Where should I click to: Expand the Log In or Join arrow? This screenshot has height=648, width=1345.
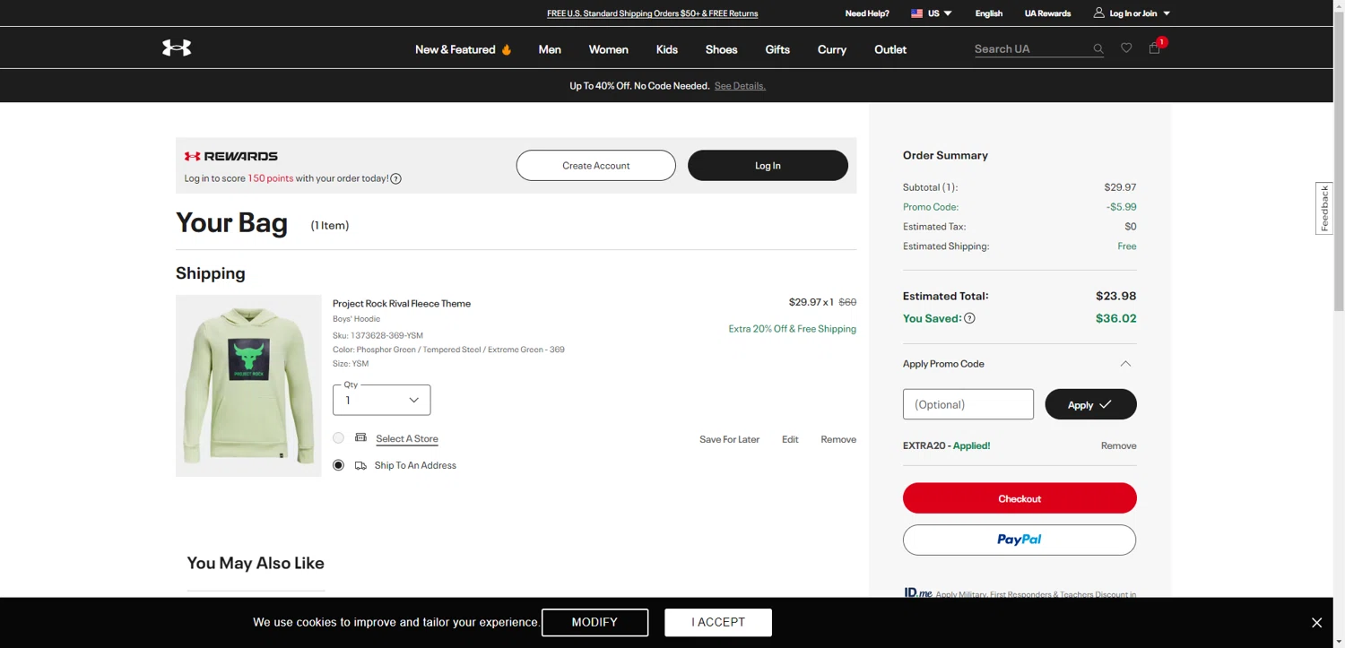pos(1167,13)
